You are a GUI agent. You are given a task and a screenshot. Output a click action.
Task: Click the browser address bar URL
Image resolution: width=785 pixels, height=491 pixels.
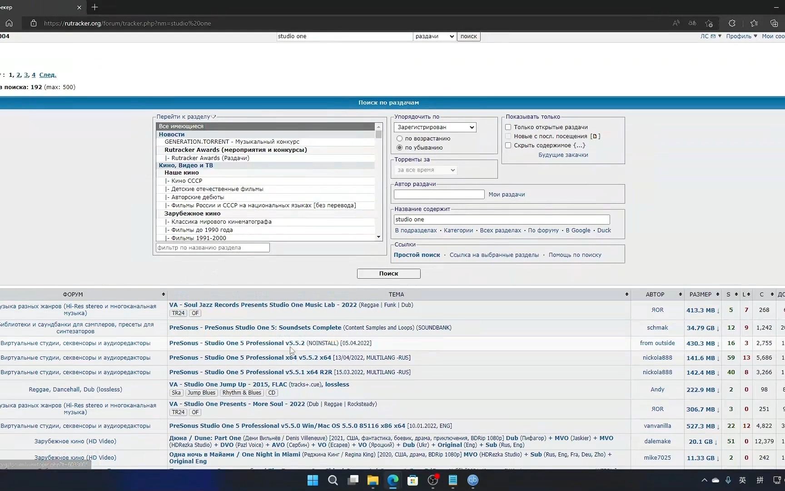tap(127, 23)
